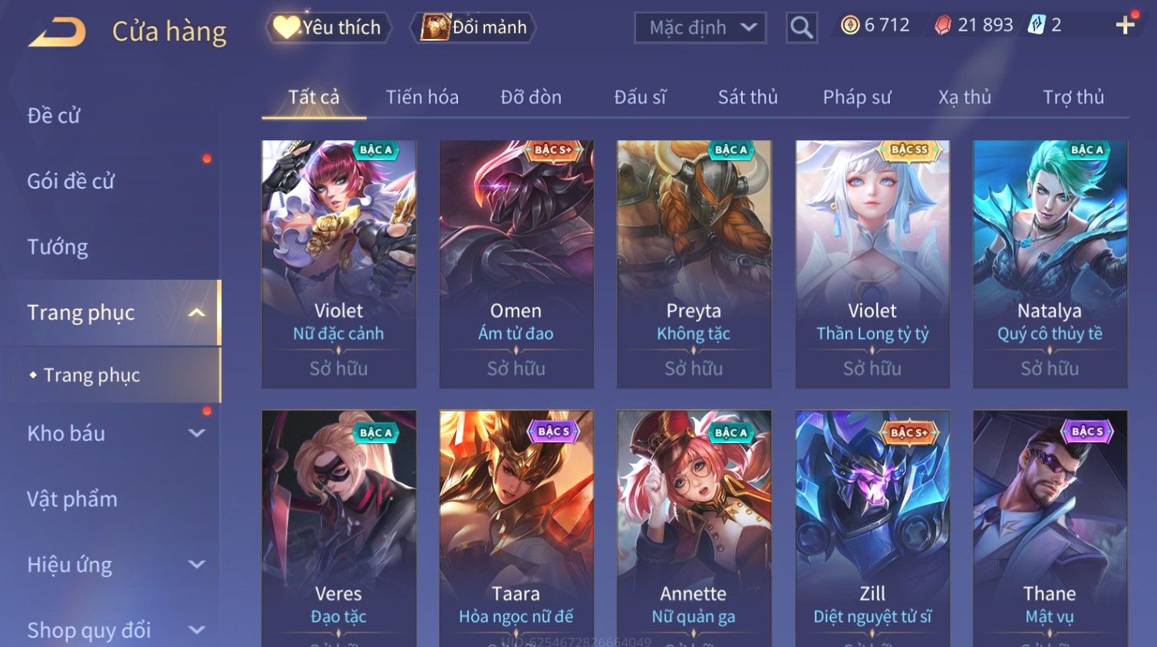Switch to the Pháp sư tab

[x=857, y=97]
